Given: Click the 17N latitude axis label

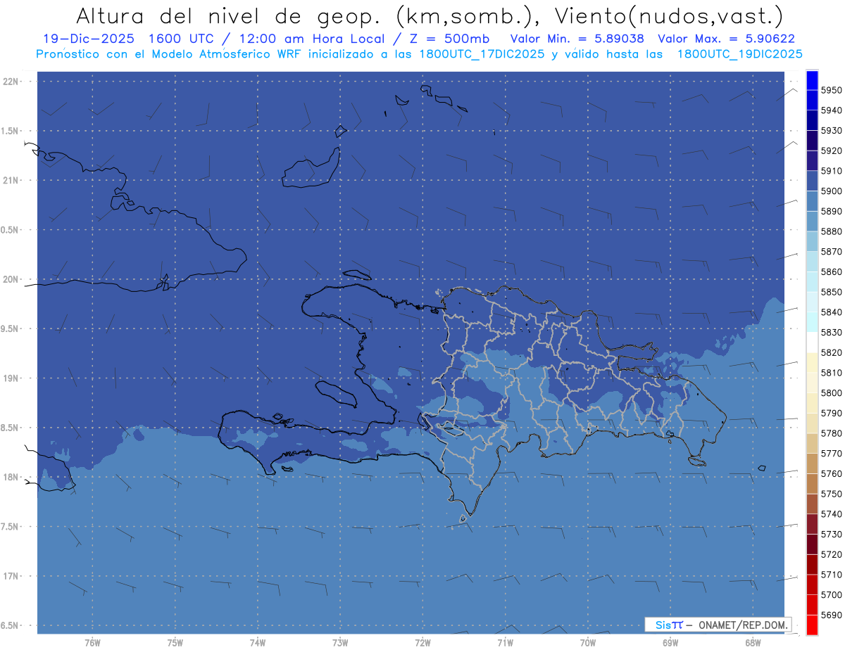Looking at the screenshot, I should click(10, 576).
